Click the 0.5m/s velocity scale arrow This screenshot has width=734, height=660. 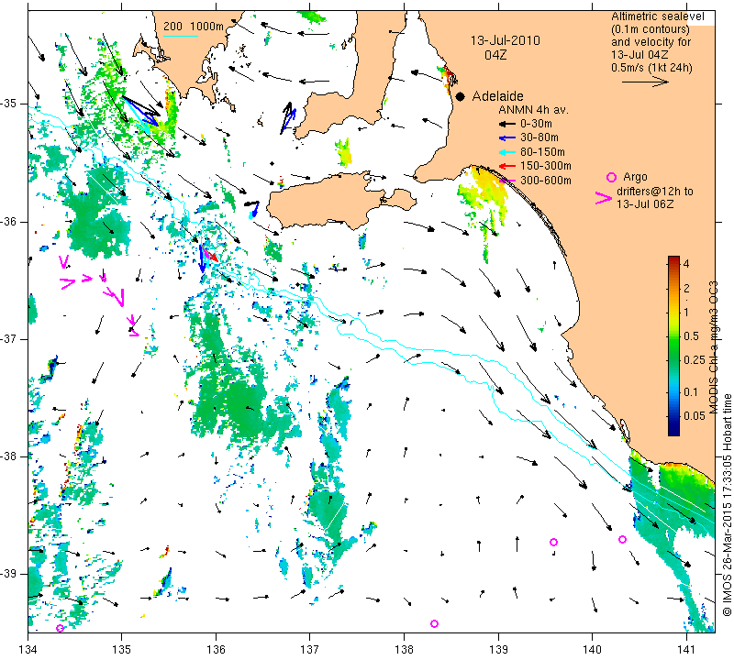tap(645, 82)
